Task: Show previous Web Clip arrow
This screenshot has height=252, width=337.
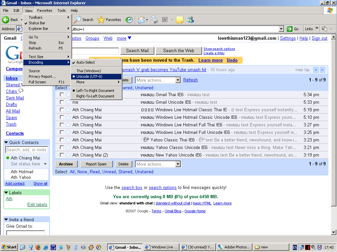Action: click(316, 70)
